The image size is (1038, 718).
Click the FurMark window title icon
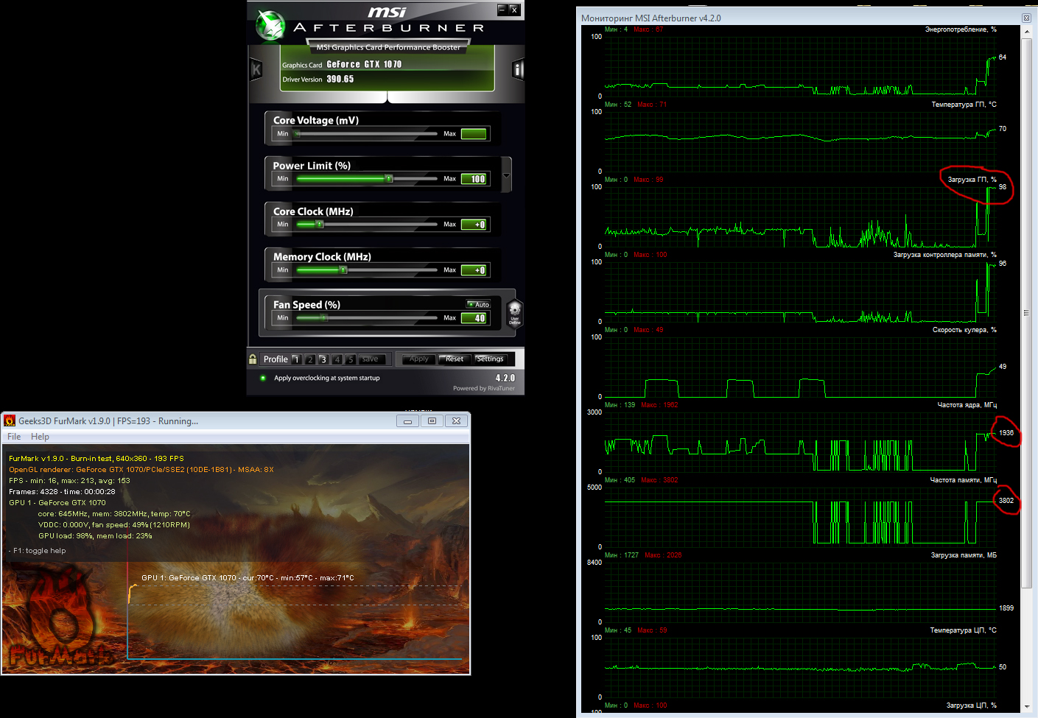[x=10, y=421]
